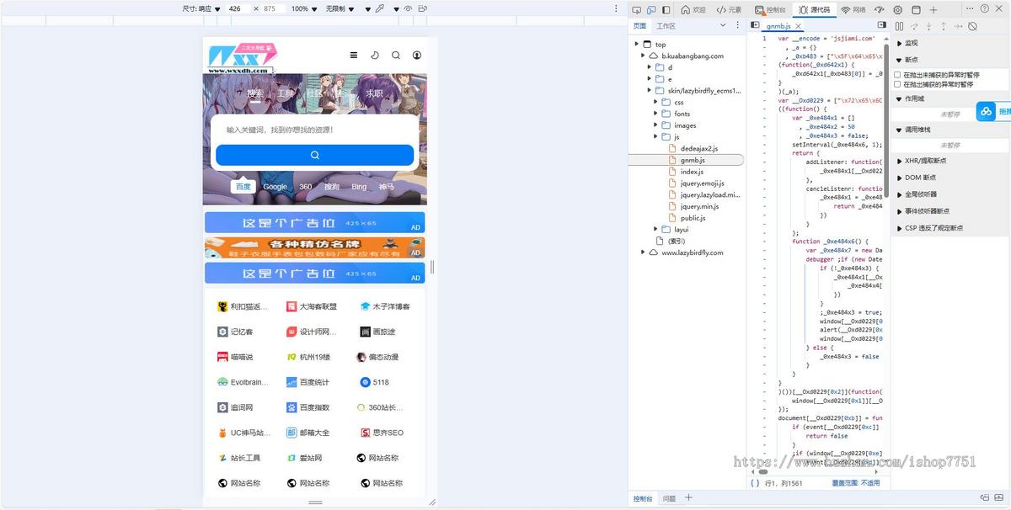Enable 在抛出捕获的异常时暂停 checkbox
This screenshot has height=510, width=1011.
898,84
